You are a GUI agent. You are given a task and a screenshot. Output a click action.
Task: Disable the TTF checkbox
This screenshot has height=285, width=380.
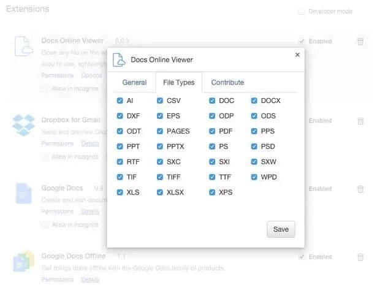(x=212, y=177)
